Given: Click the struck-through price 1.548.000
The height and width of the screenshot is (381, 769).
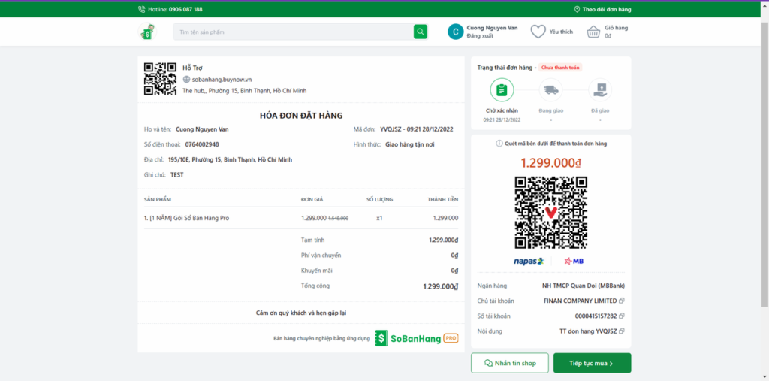Looking at the screenshot, I should [339, 219].
